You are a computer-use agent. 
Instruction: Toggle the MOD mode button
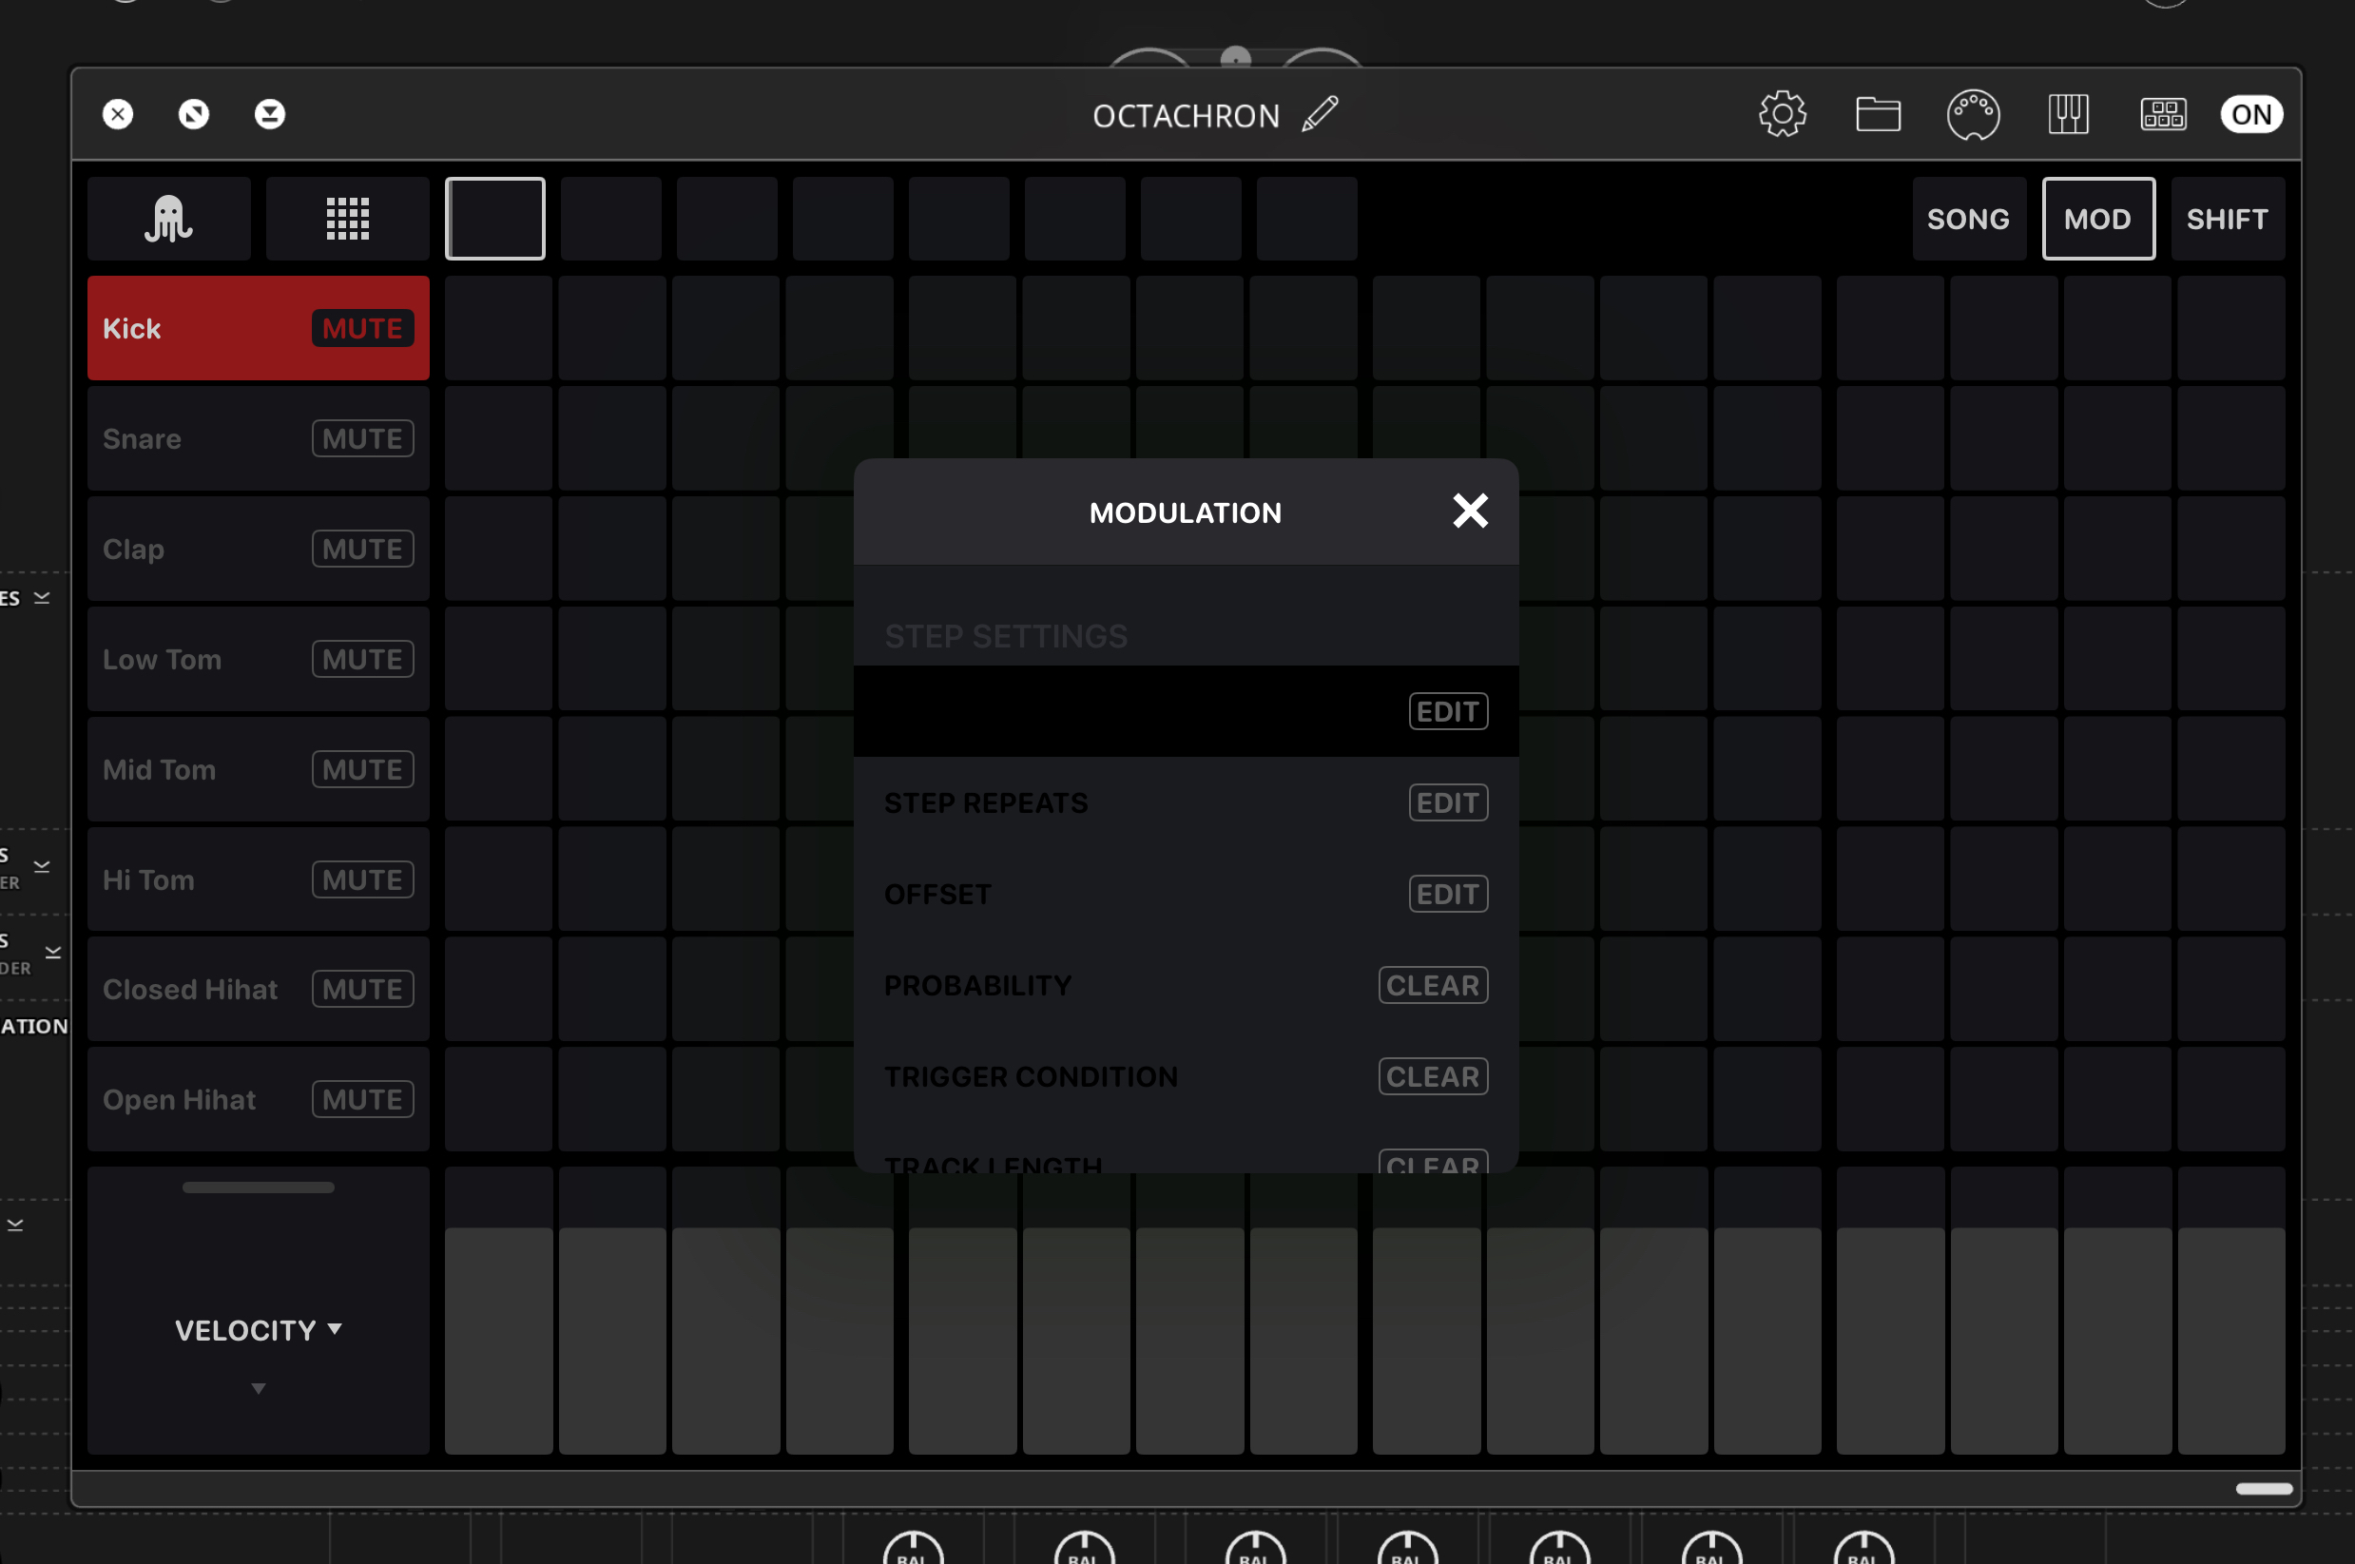click(x=2097, y=219)
